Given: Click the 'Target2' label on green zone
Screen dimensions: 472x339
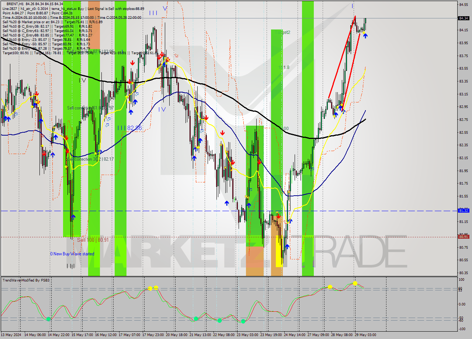Looking at the screenshot, I should [x=283, y=32].
